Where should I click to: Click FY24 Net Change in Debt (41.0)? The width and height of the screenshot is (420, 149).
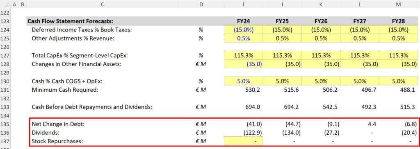point(254,124)
